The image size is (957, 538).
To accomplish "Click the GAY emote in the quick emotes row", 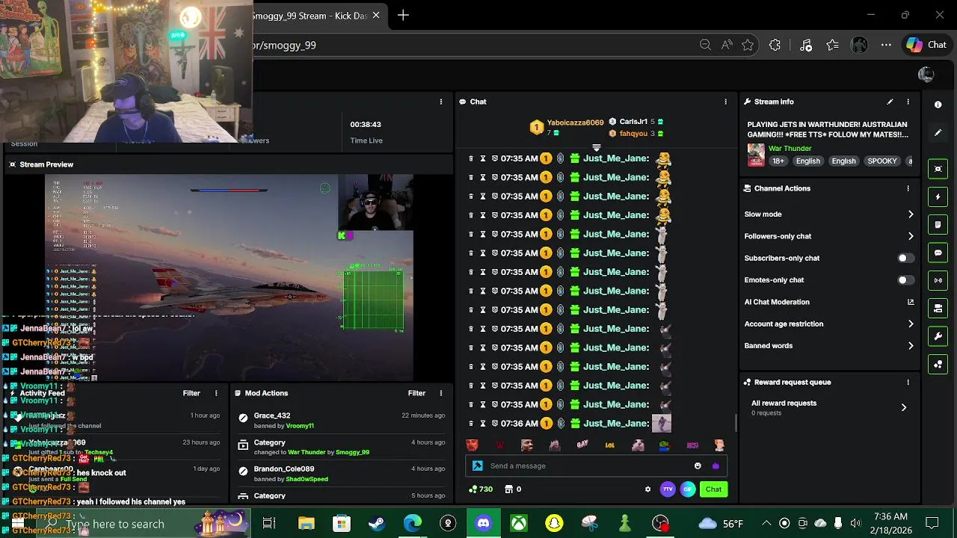I will [x=582, y=445].
